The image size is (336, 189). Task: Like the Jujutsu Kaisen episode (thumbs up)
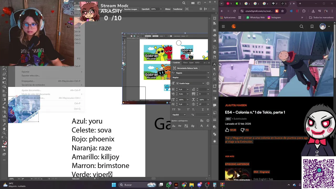click(227, 130)
